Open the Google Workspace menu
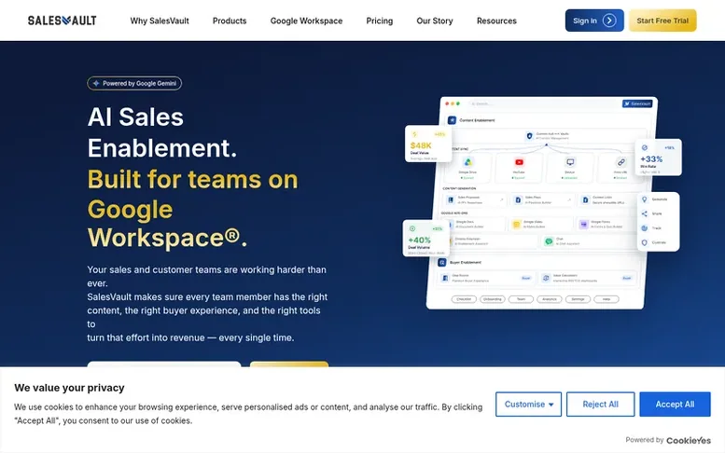The height and width of the screenshot is (453, 725). pos(306,21)
